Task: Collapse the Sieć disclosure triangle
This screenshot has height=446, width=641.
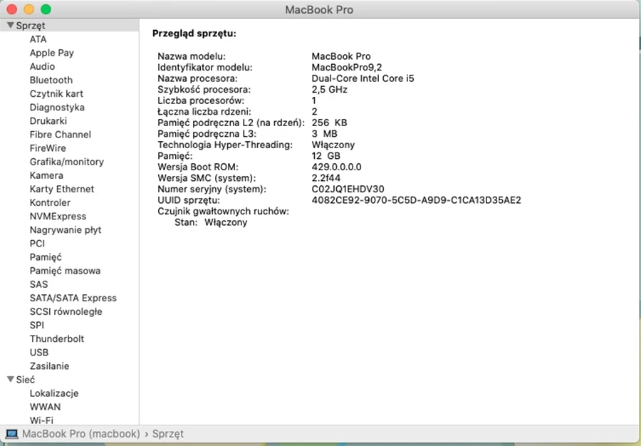Action: click(x=11, y=379)
